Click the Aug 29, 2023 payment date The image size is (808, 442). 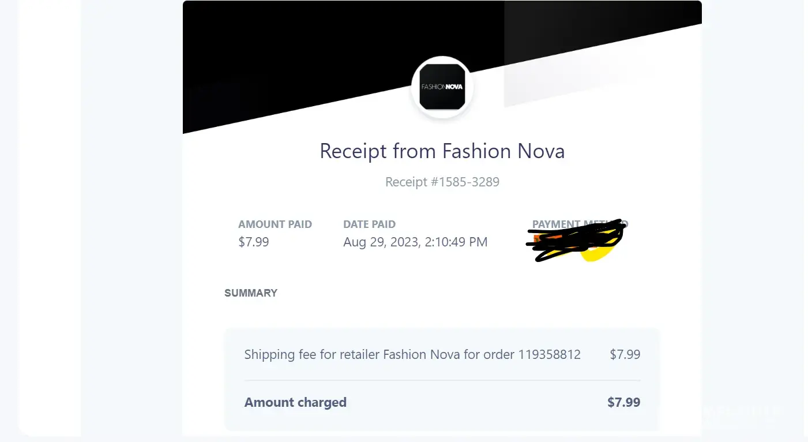point(381,242)
